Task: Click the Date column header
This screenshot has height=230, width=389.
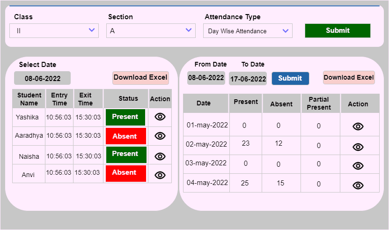Action: pyautogui.click(x=206, y=104)
